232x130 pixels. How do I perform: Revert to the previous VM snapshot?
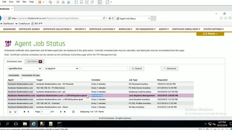(63, 2)
